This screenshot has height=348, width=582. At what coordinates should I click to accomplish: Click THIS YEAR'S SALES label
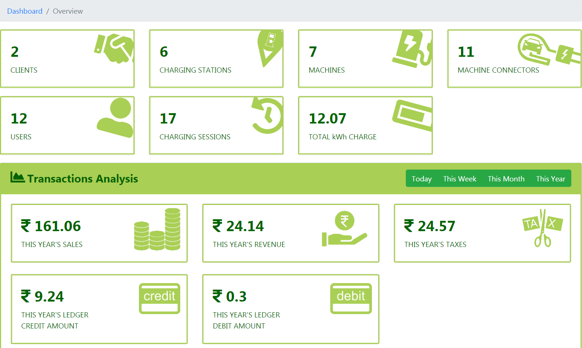coord(52,244)
